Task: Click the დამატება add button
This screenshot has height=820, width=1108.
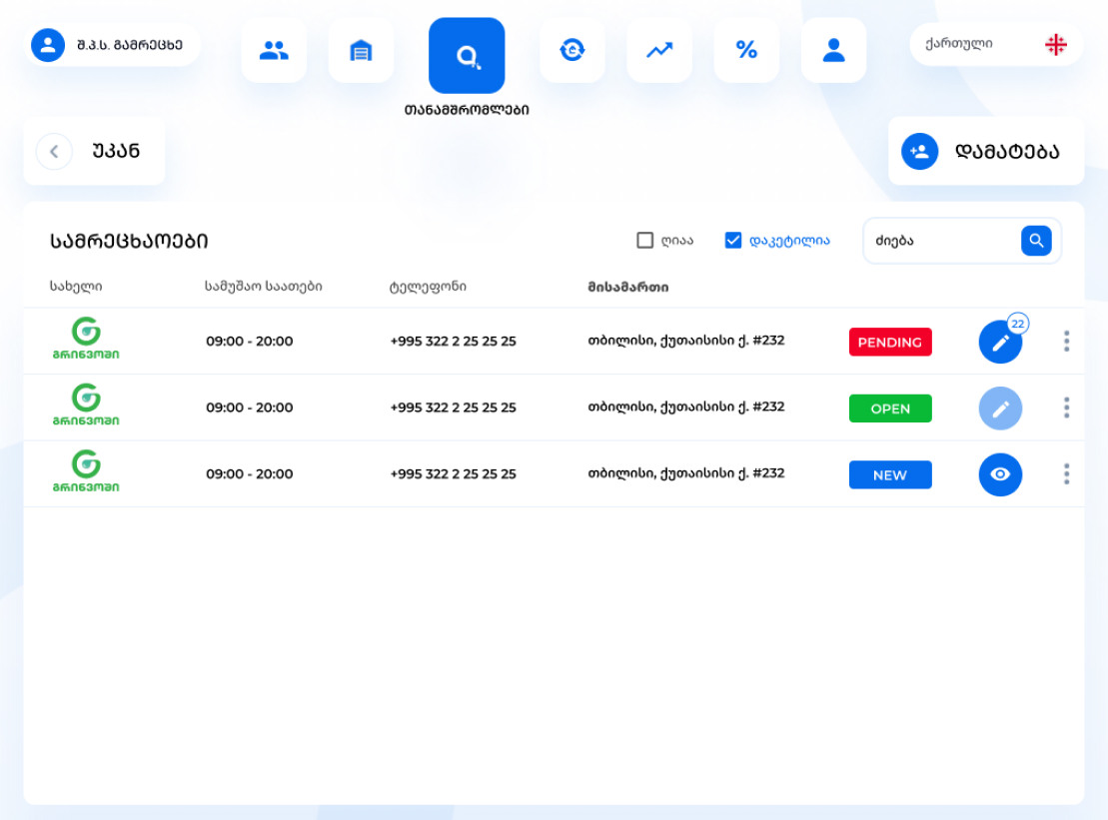Action: 985,152
